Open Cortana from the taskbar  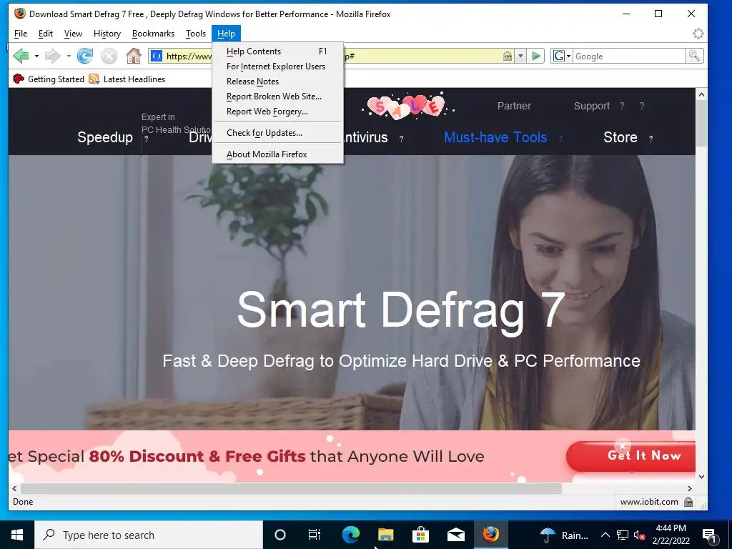[x=280, y=535]
